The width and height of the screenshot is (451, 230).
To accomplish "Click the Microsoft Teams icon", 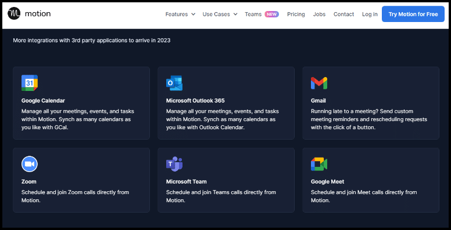I will (174, 164).
